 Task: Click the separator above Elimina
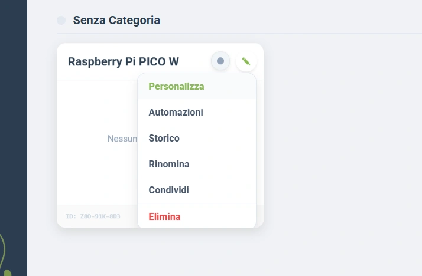[x=197, y=203]
